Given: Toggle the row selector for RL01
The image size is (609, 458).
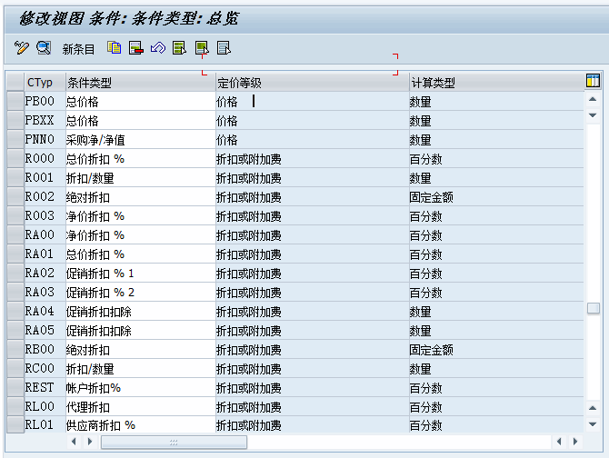Looking at the screenshot, I should (x=15, y=424).
